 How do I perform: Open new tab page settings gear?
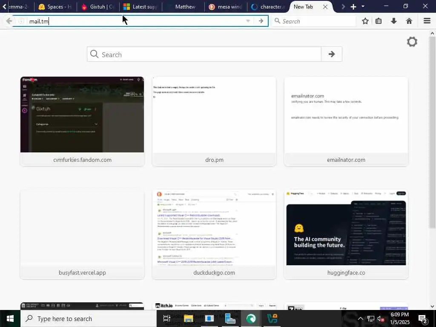click(x=412, y=42)
